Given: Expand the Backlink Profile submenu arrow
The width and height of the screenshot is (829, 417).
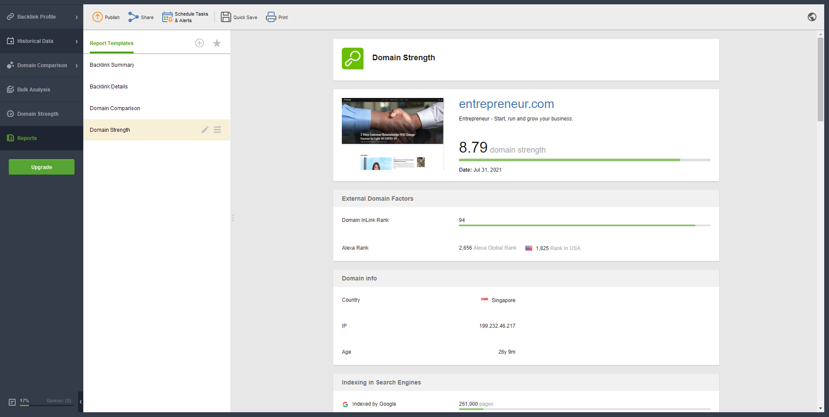Looking at the screenshot, I should pos(77,17).
